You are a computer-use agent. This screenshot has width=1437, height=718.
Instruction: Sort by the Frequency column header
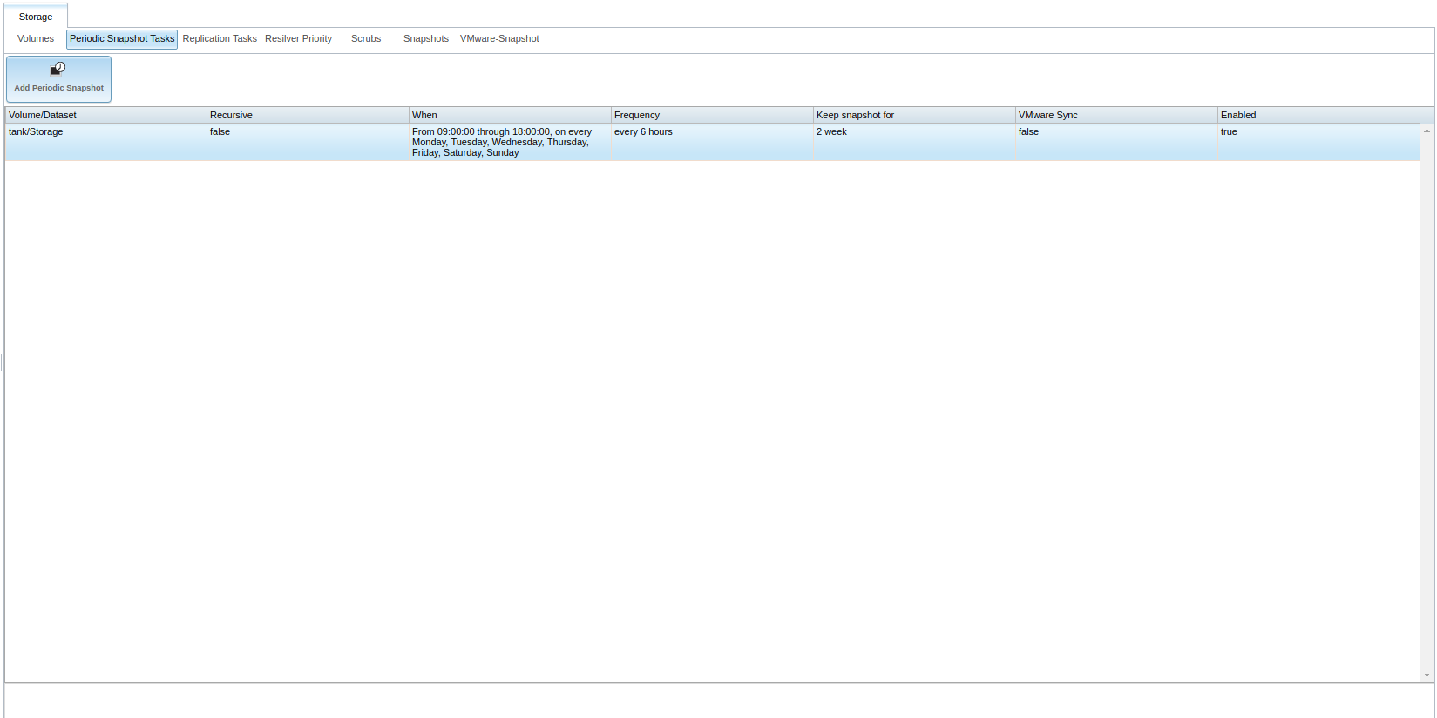[712, 115]
